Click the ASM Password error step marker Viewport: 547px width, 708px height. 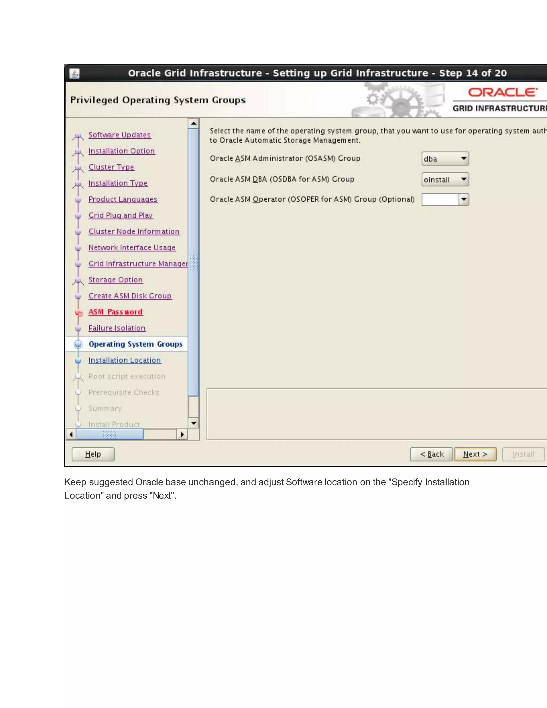pyautogui.click(x=79, y=313)
